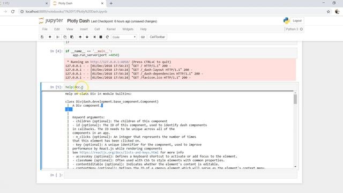Viewport: 343px width, 193px height.
Task: Open a new browser tab
Action: click(111, 3)
